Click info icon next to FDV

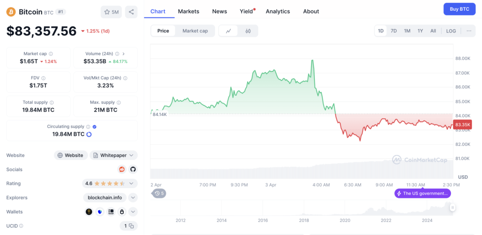pos(43,78)
